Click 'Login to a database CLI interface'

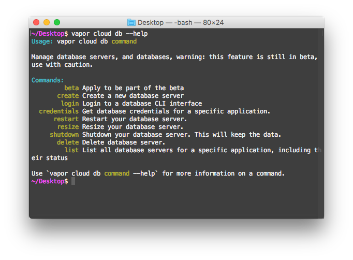142,104
